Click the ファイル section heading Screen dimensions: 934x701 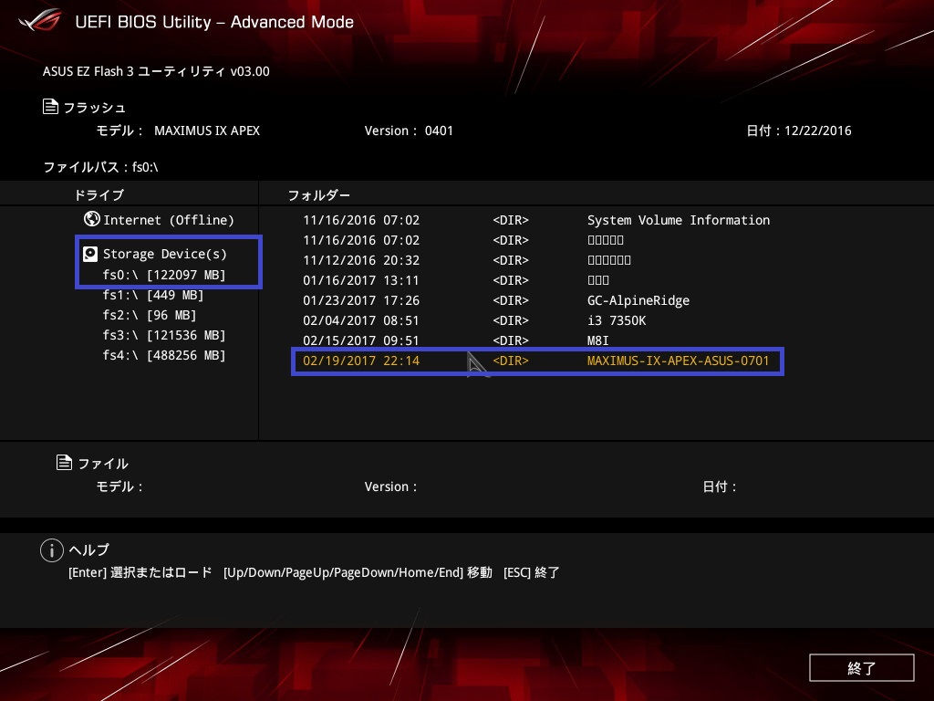(x=103, y=463)
